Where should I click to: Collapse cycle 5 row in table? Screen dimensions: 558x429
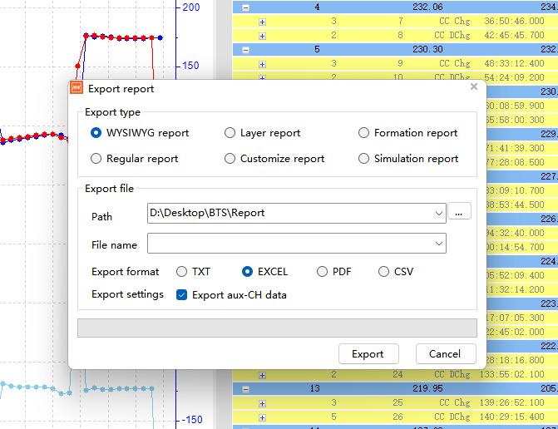[x=245, y=50]
